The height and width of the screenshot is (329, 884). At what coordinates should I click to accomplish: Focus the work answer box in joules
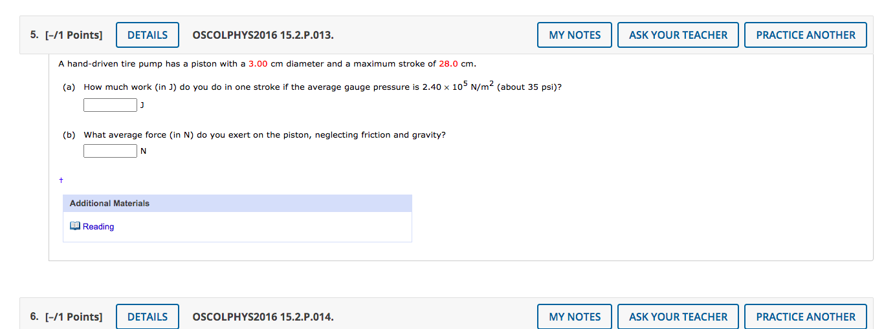click(110, 105)
